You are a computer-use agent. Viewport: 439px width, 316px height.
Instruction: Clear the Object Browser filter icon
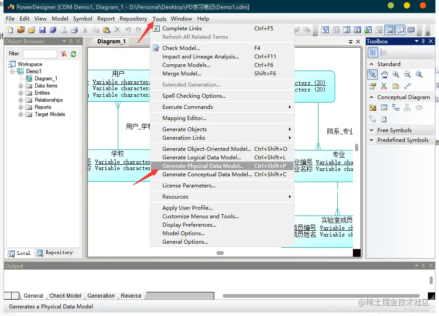tap(63, 54)
